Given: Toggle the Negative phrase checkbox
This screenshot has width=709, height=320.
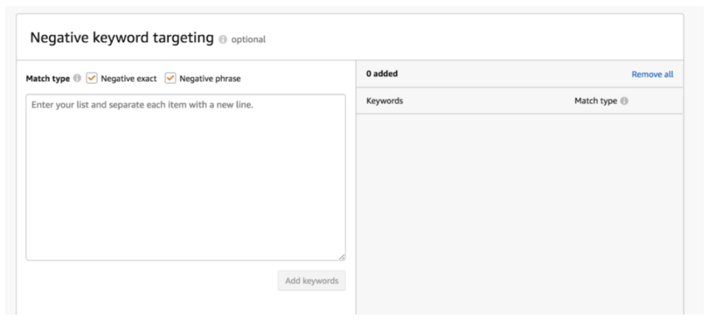Looking at the screenshot, I should click(x=171, y=78).
